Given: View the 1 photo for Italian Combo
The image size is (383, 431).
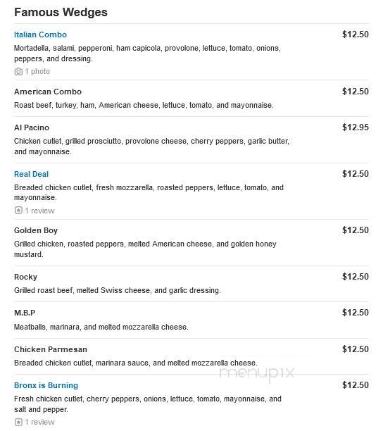Looking at the screenshot, I should [37, 71].
